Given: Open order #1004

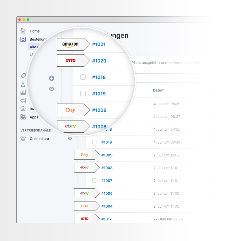Looking at the screenshot, I should coord(107,206).
